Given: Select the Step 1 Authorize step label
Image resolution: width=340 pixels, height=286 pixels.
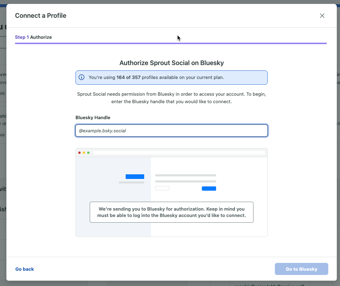Looking at the screenshot, I should click(33, 37).
